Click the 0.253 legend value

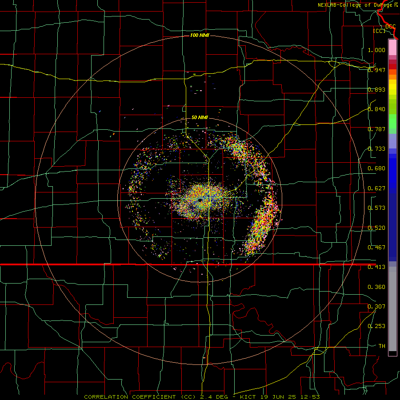(376, 326)
